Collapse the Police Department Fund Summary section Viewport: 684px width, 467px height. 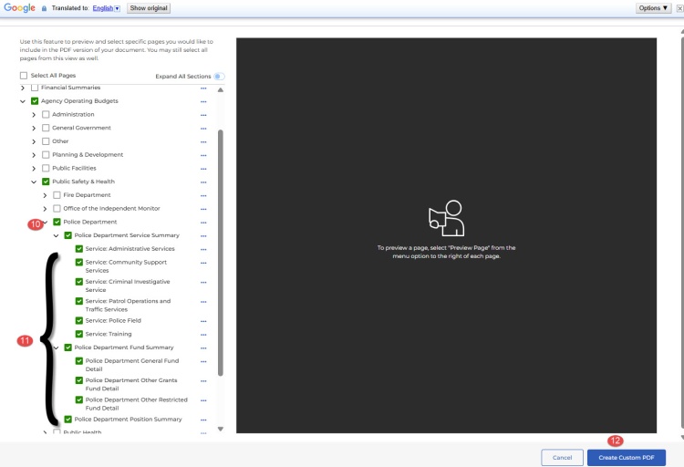(x=56, y=348)
